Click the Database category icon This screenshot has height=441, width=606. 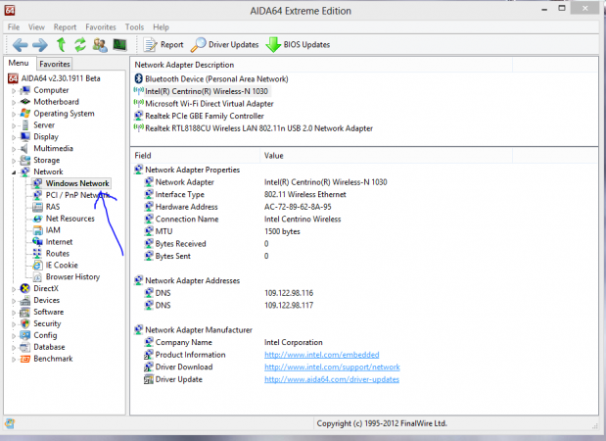click(25, 347)
